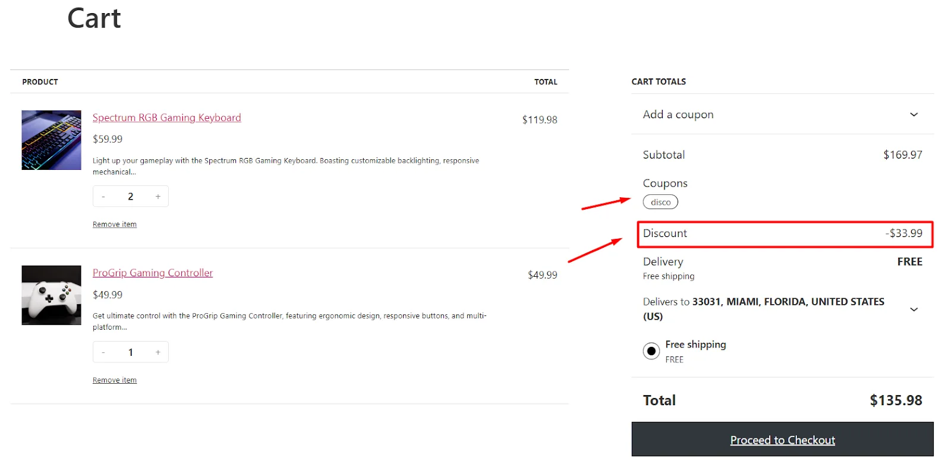The height and width of the screenshot is (461, 951).
Task: Click the Add a coupon chevron arrow
Action: point(914,115)
